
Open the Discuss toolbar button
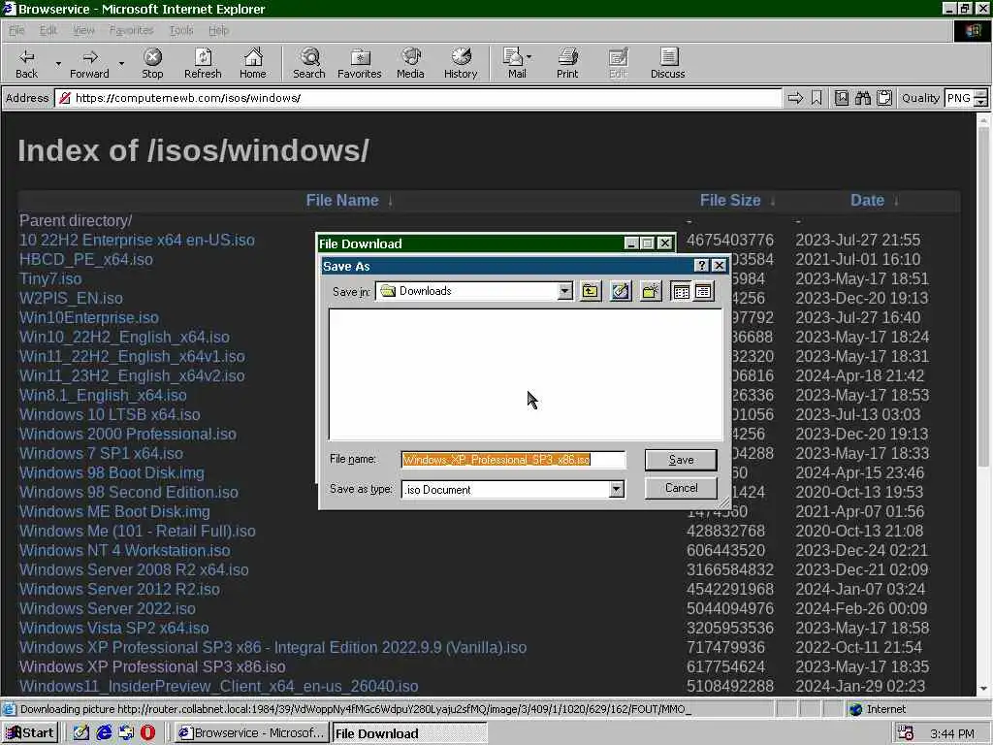click(x=667, y=63)
